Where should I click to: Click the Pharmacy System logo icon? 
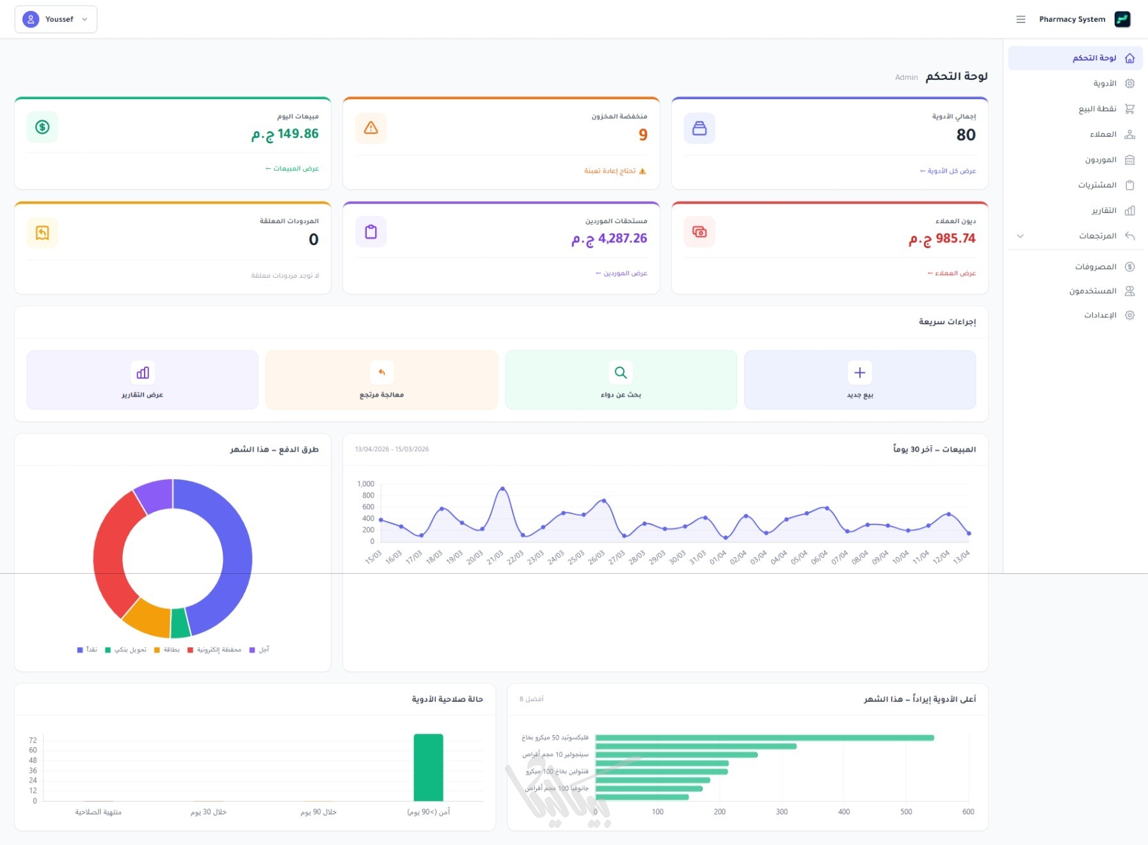pyautogui.click(x=1122, y=19)
